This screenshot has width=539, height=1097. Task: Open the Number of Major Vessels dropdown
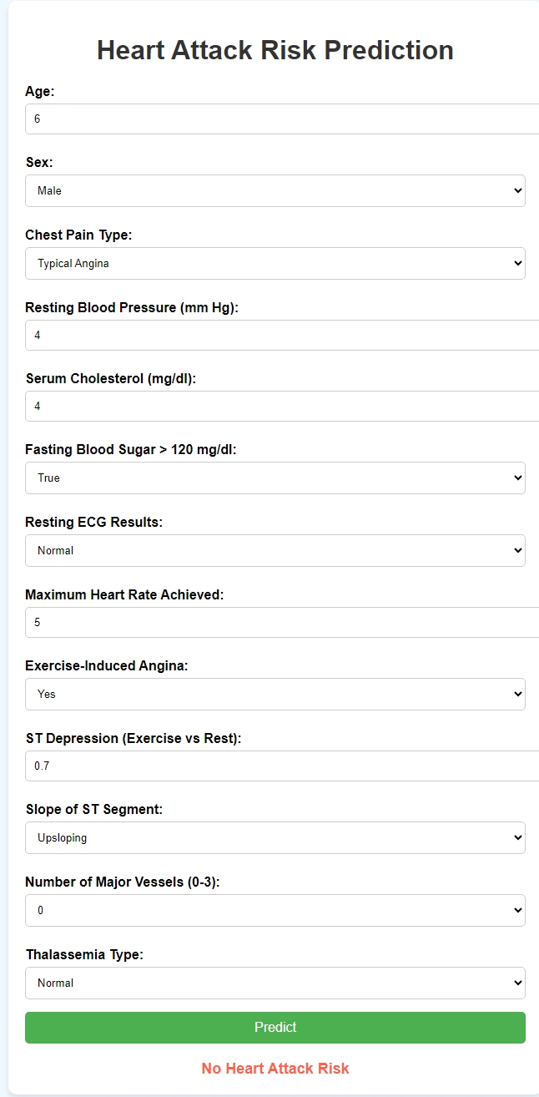(x=275, y=911)
